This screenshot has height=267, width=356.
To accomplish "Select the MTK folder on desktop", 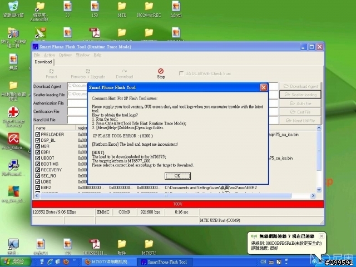I will coord(122,6).
